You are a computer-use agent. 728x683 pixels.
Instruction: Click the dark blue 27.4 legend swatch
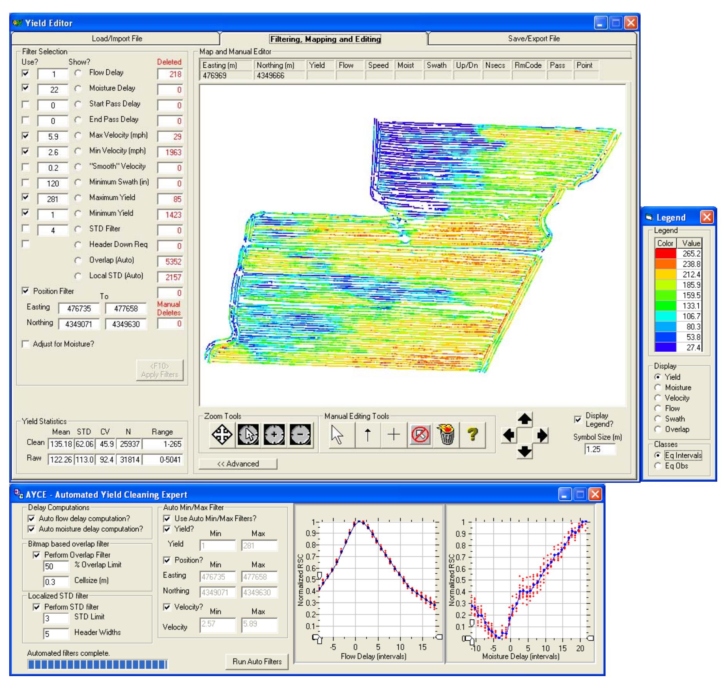(x=666, y=347)
